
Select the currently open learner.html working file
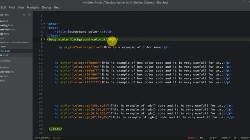tap(5, 51)
